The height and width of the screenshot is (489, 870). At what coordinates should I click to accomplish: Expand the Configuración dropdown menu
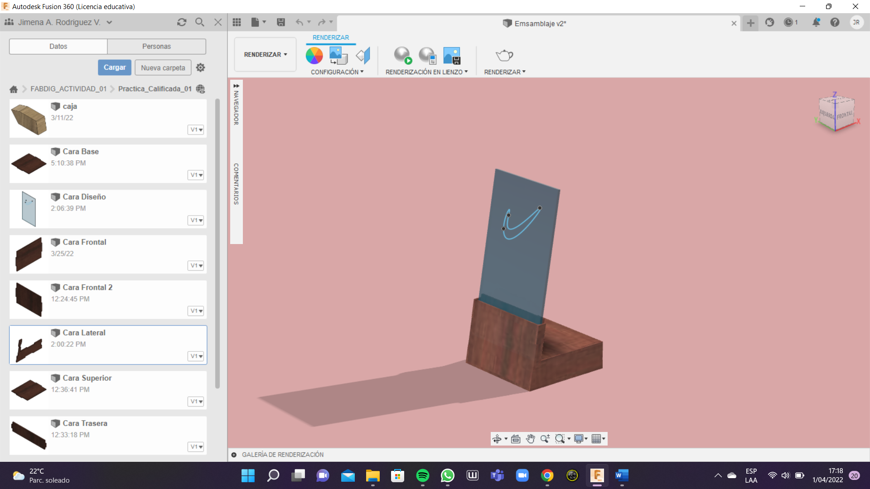337,72
